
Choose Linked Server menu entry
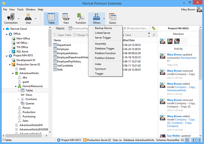coord(105,33)
